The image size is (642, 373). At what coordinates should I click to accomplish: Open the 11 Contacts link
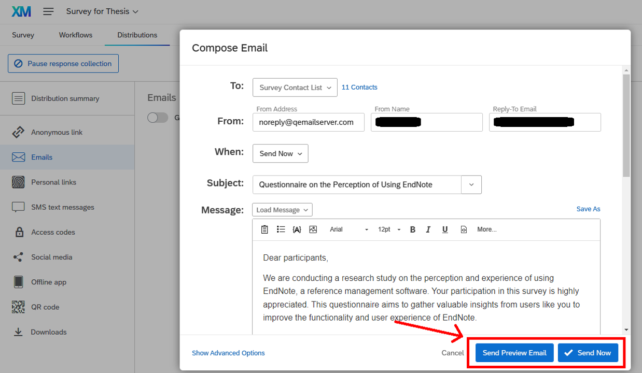coord(359,88)
